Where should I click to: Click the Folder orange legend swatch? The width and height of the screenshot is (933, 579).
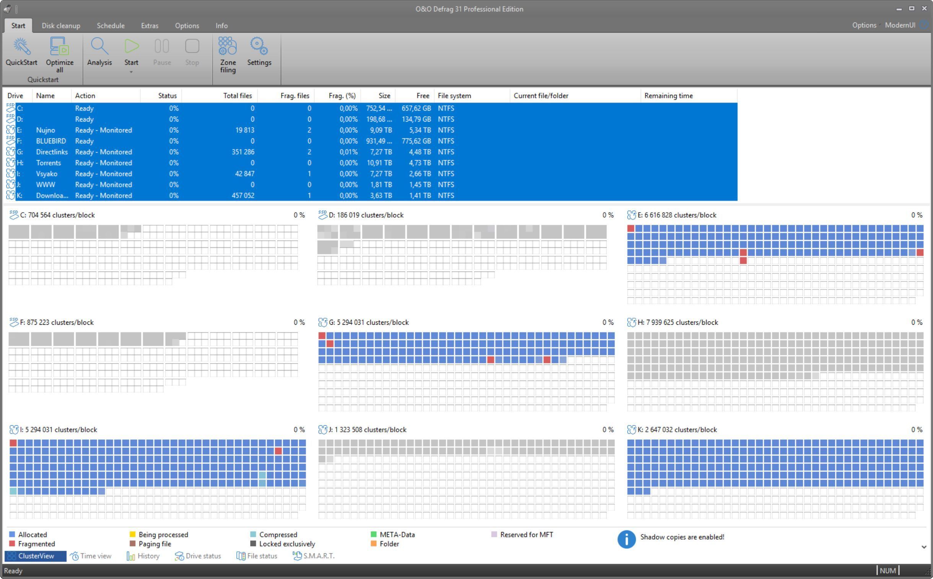tap(374, 544)
